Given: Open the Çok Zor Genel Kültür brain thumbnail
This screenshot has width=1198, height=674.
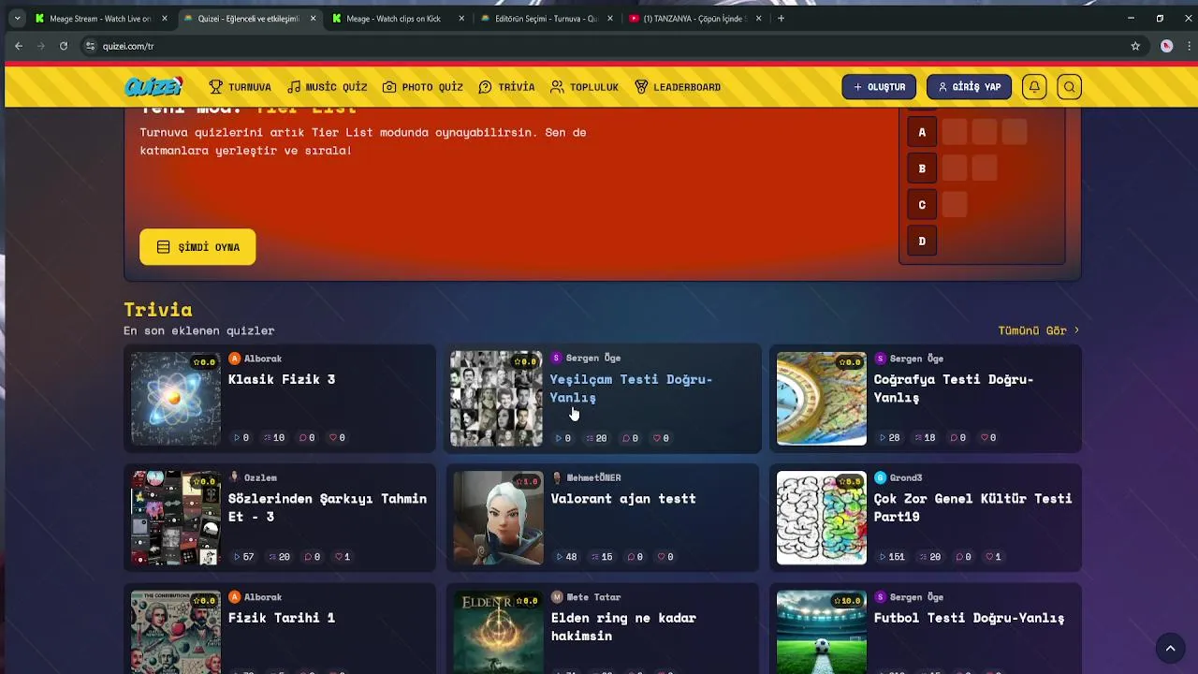Looking at the screenshot, I should [x=821, y=518].
